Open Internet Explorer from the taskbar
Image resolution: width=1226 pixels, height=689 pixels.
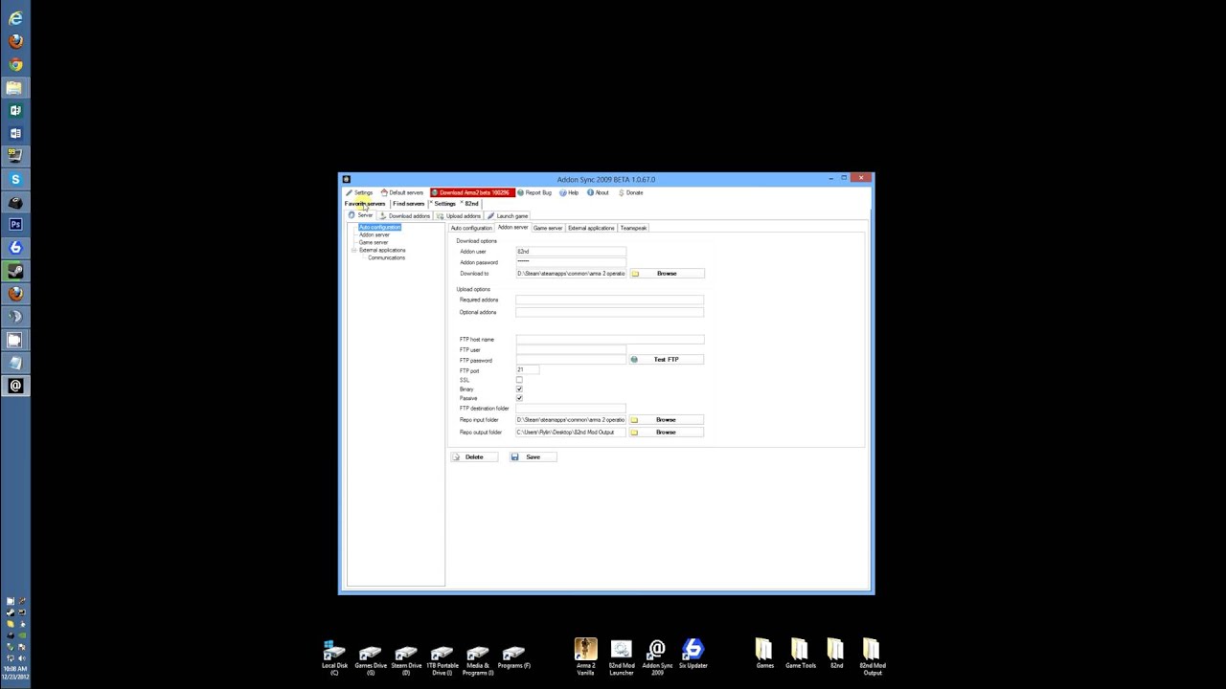pos(15,18)
